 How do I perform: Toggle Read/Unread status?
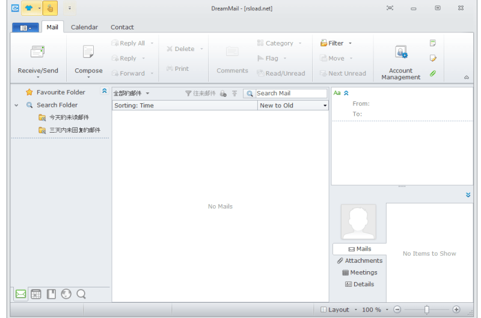pyautogui.click(x=281, y=73)
